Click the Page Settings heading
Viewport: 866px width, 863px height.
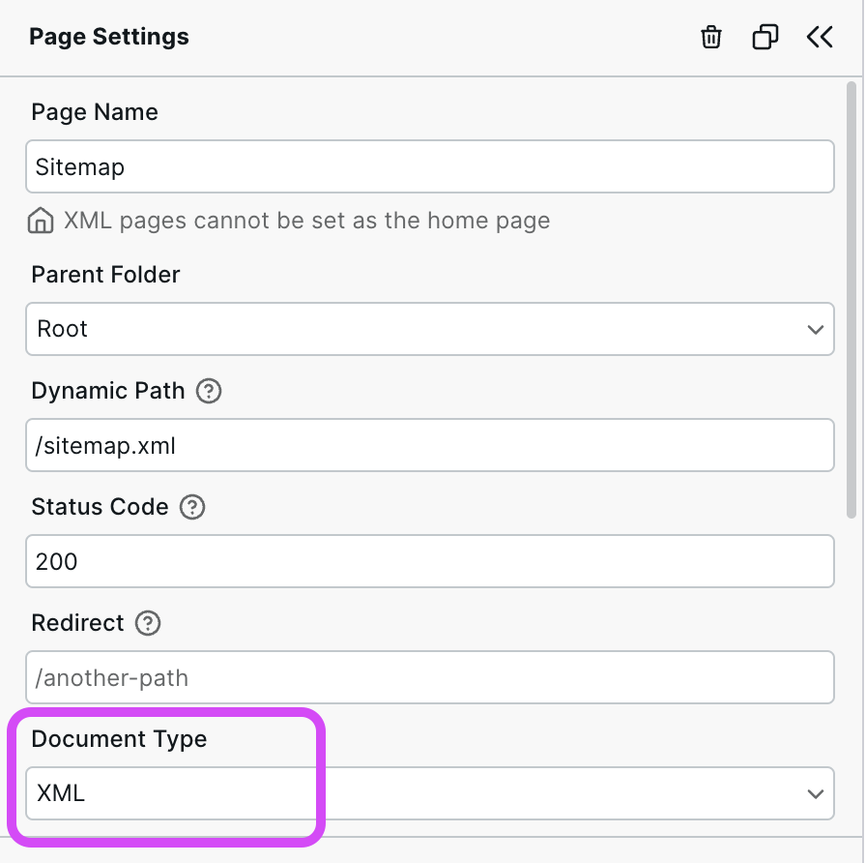[109, 37]
